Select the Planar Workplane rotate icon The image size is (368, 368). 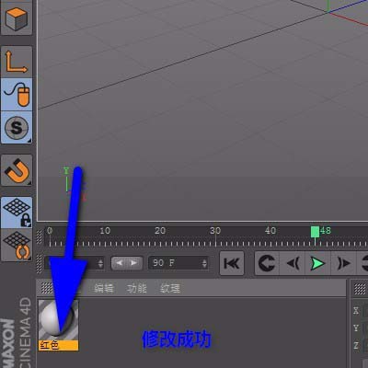[17, 245]
